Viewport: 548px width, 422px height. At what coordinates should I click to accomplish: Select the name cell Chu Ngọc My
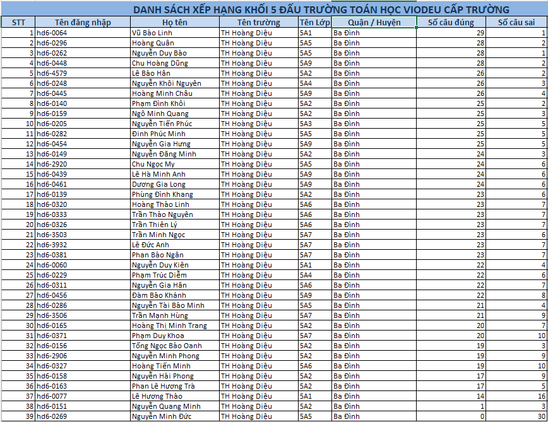[174, 164]
